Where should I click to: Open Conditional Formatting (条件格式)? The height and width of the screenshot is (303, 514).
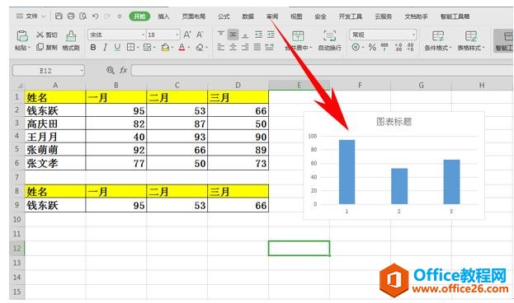coord(437,40)
